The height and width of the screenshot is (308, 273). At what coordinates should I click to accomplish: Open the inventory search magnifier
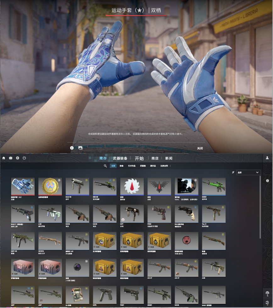coord(105,166)
